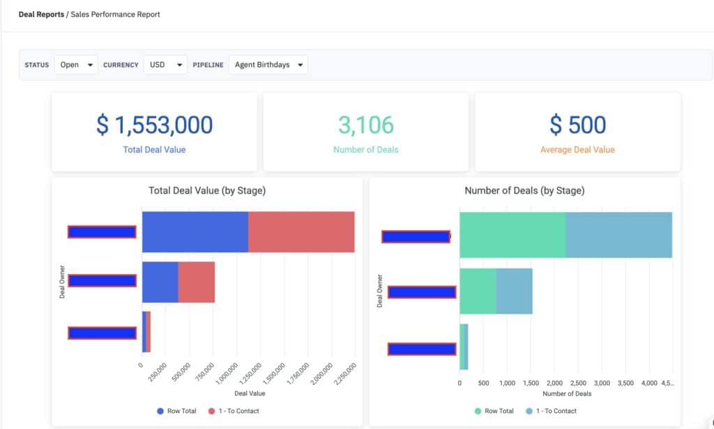Image resolution: width=714 pixels, height=429 pixels.
Task: Click the second row red deal value bar
Action: coord(197,282)
